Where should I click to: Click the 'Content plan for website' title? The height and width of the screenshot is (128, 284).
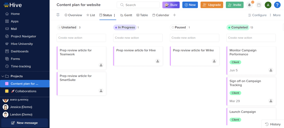(x=79, y=5)
